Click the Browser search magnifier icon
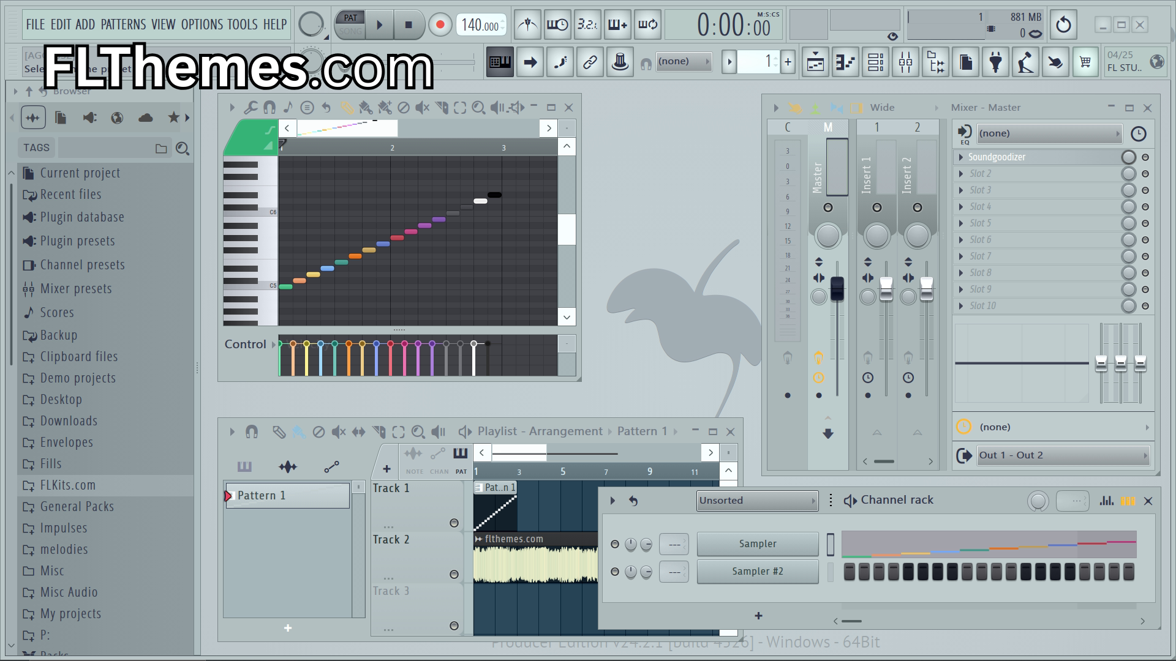 click(x=182, y=149)
